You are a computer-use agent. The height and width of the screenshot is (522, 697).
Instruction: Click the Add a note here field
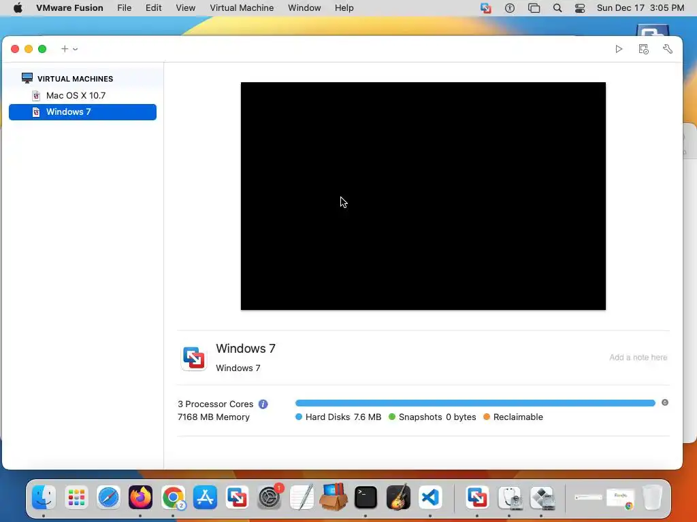click(638, 358)
